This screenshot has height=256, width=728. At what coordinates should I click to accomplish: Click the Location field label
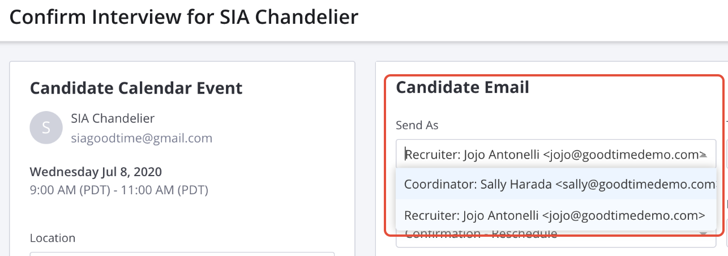(x=52, y=238)
